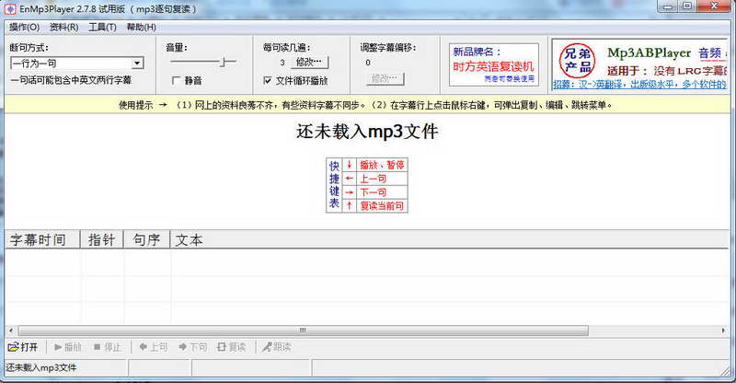Click the status bar 还未载入mp3文件 text

click(41, 367)
